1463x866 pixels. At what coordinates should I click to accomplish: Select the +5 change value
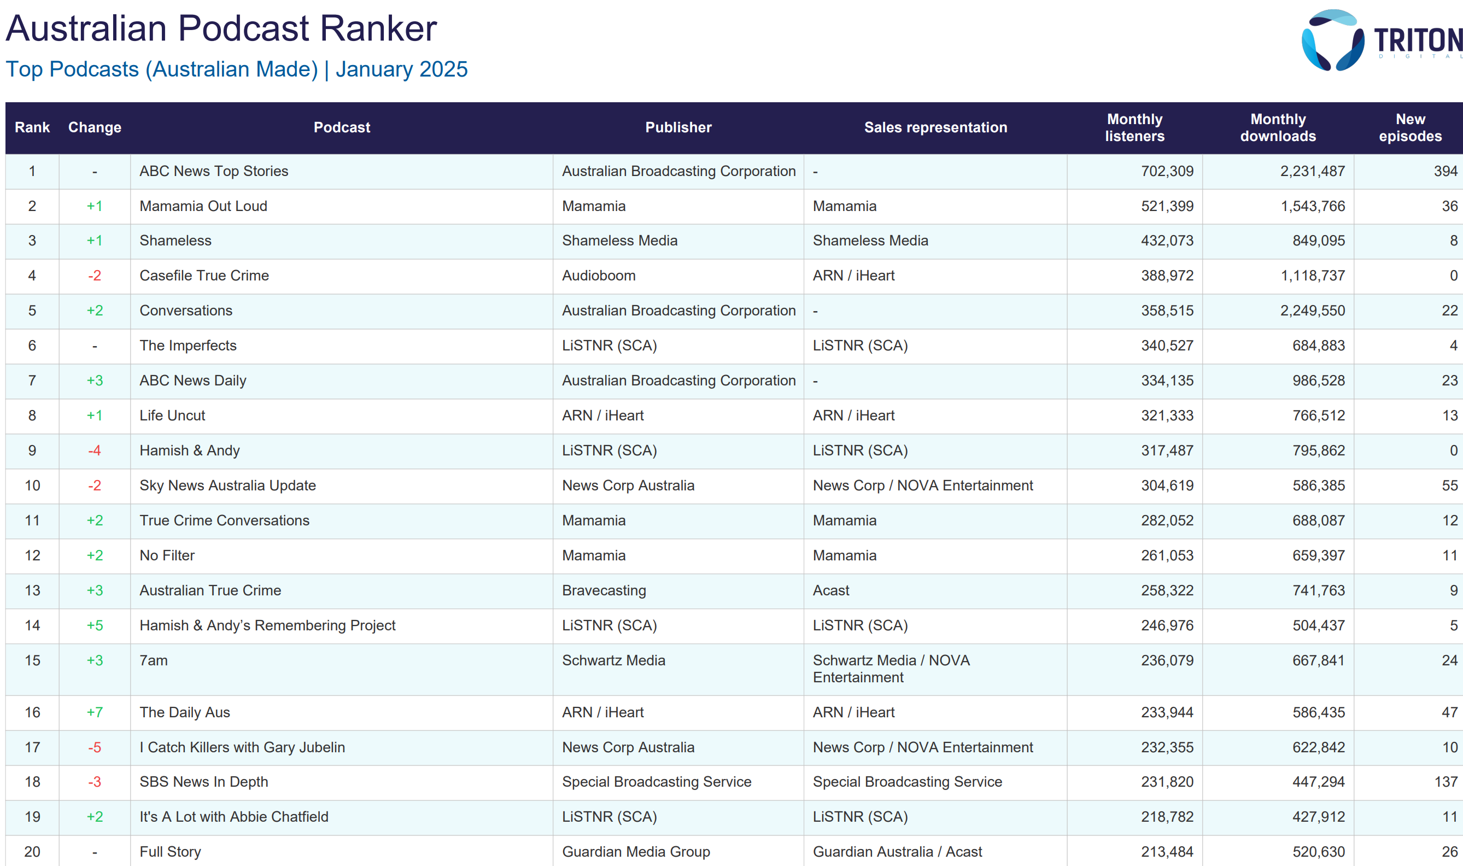point(95,625)
